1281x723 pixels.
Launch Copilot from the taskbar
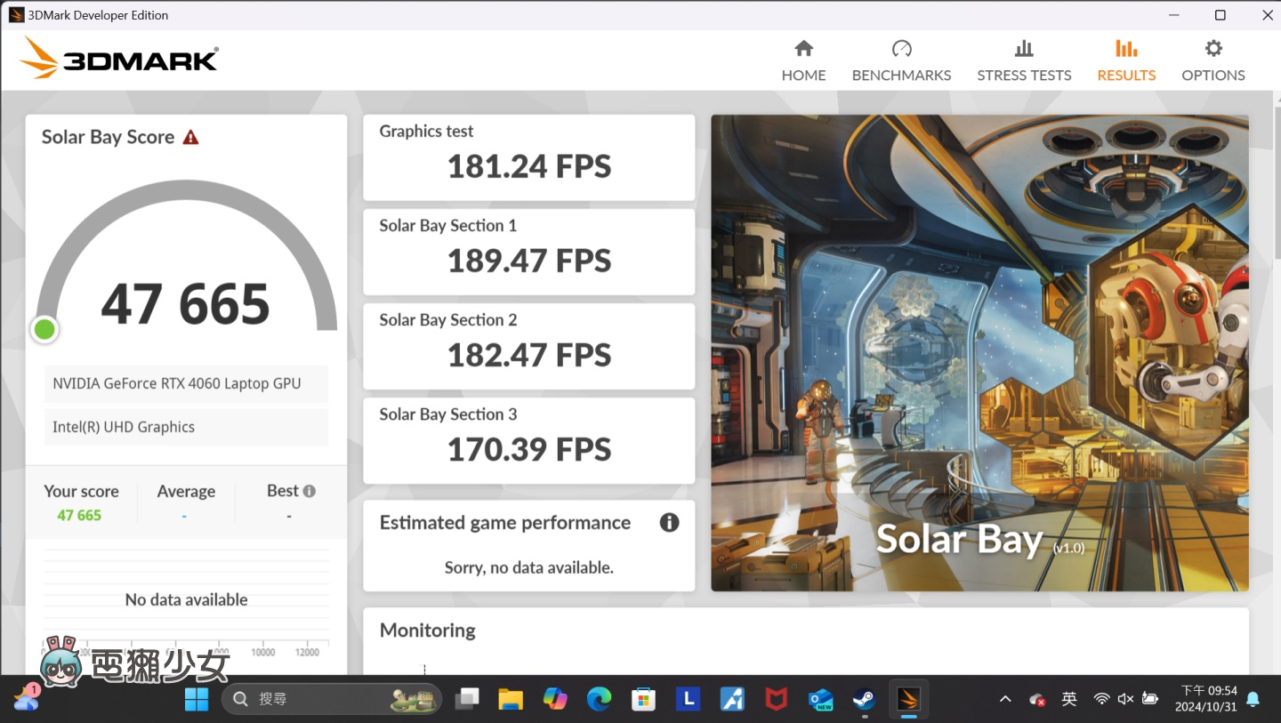555,700
